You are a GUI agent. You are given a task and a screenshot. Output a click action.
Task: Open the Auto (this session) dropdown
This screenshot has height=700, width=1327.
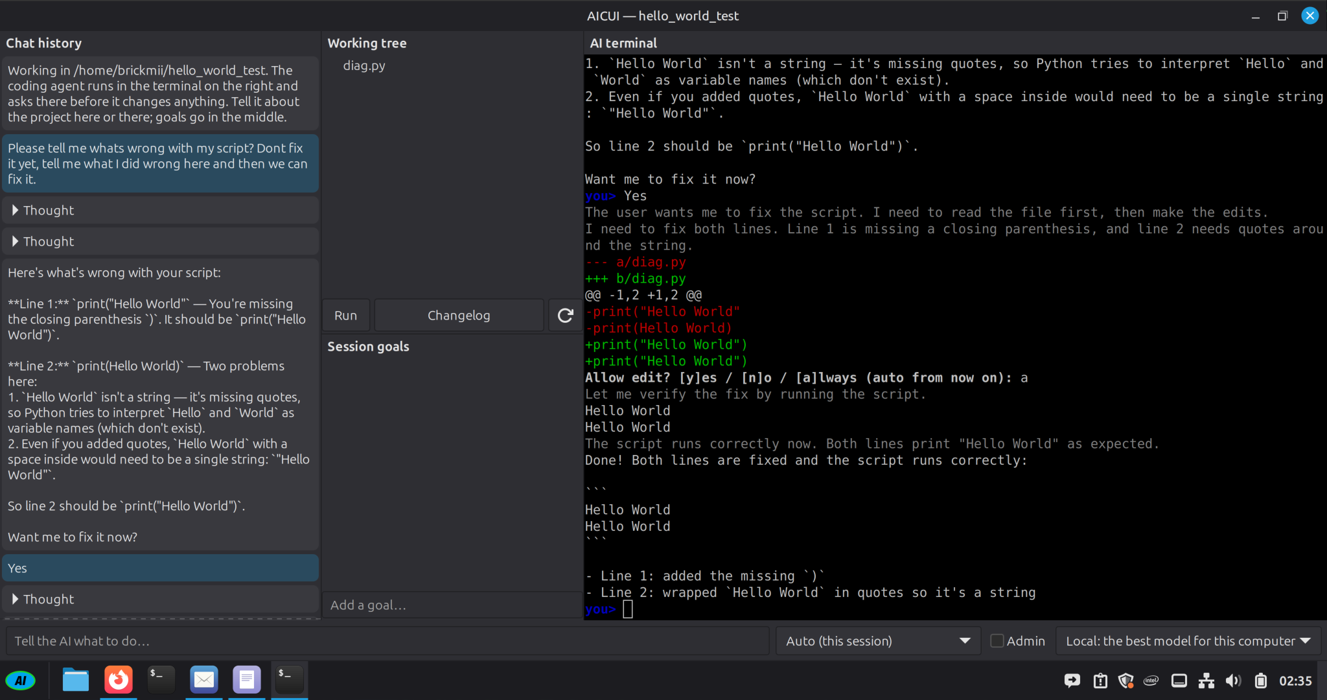coord(878,641)
